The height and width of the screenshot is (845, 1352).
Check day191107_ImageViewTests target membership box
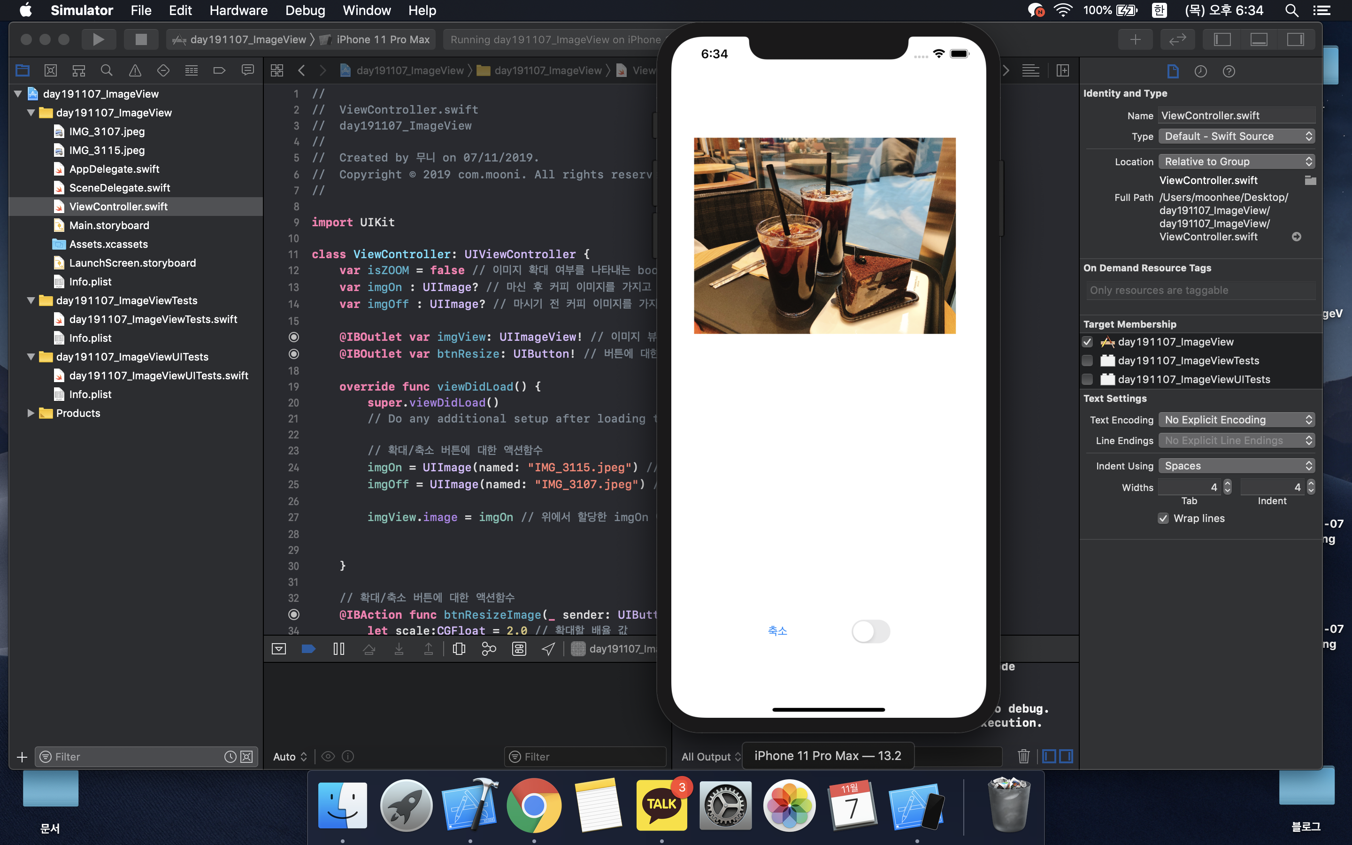(x=1087, y=361)
